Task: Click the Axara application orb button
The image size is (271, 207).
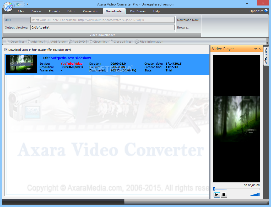Action: (x=8, y=7)
